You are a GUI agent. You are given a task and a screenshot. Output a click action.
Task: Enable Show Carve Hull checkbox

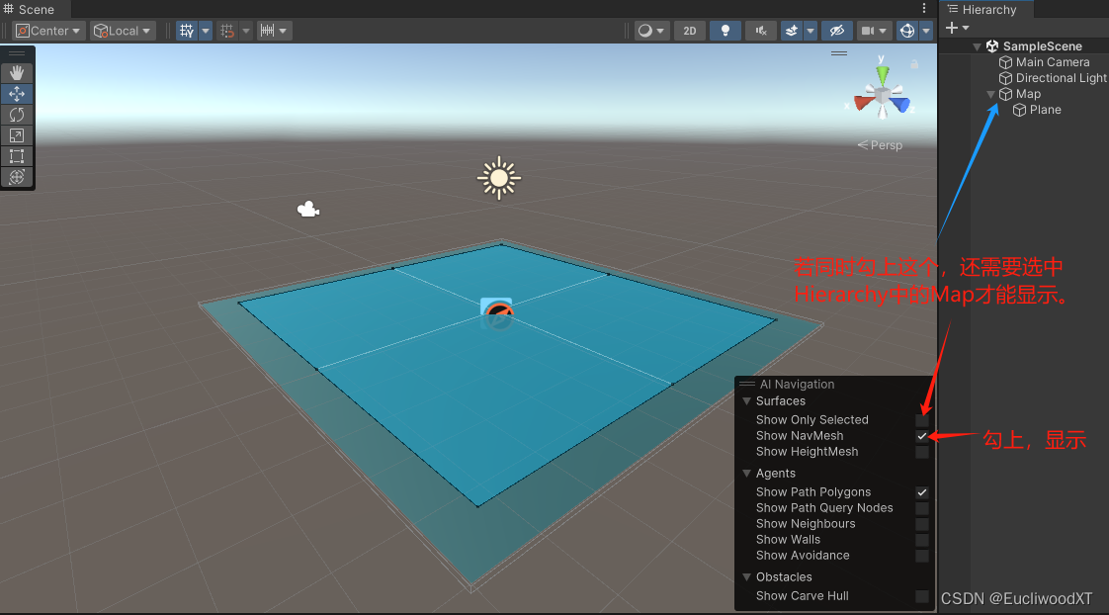(x=921, y=596)
